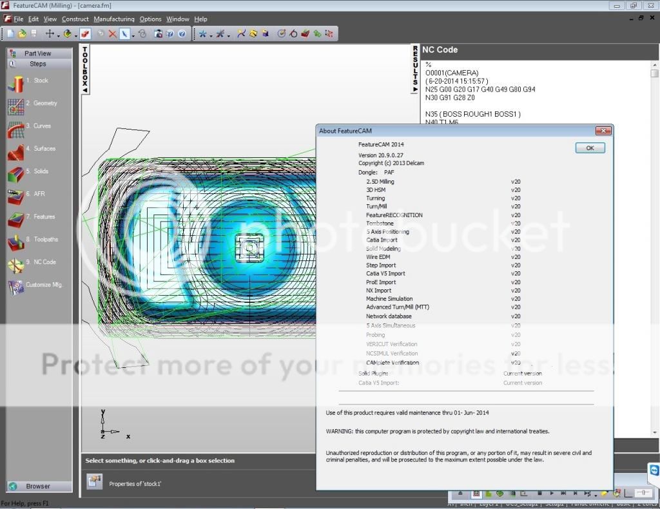Click the FeatureRECOGNITION module row
Image resolution: width=660 pixels, height=509 pixels.
[443, 215]
